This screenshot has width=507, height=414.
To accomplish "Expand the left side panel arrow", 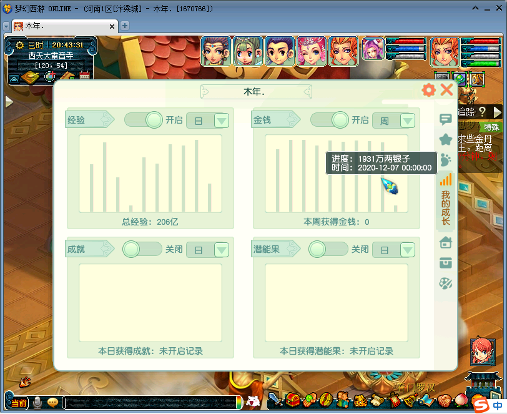I will pos(9,102).
